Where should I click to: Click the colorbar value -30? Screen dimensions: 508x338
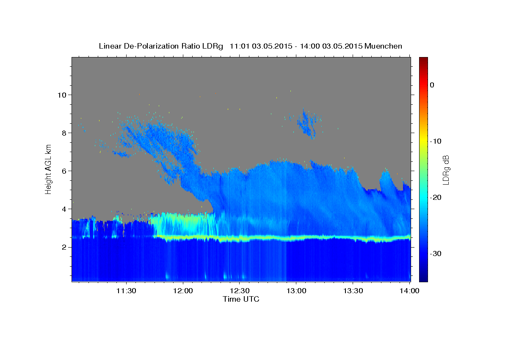point(435,253)
